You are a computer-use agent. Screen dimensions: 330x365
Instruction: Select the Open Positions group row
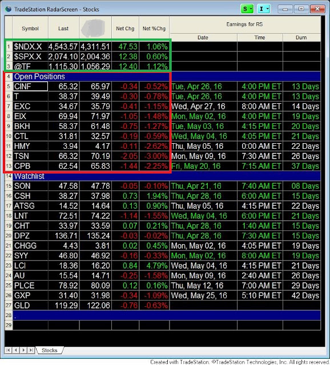167,76
